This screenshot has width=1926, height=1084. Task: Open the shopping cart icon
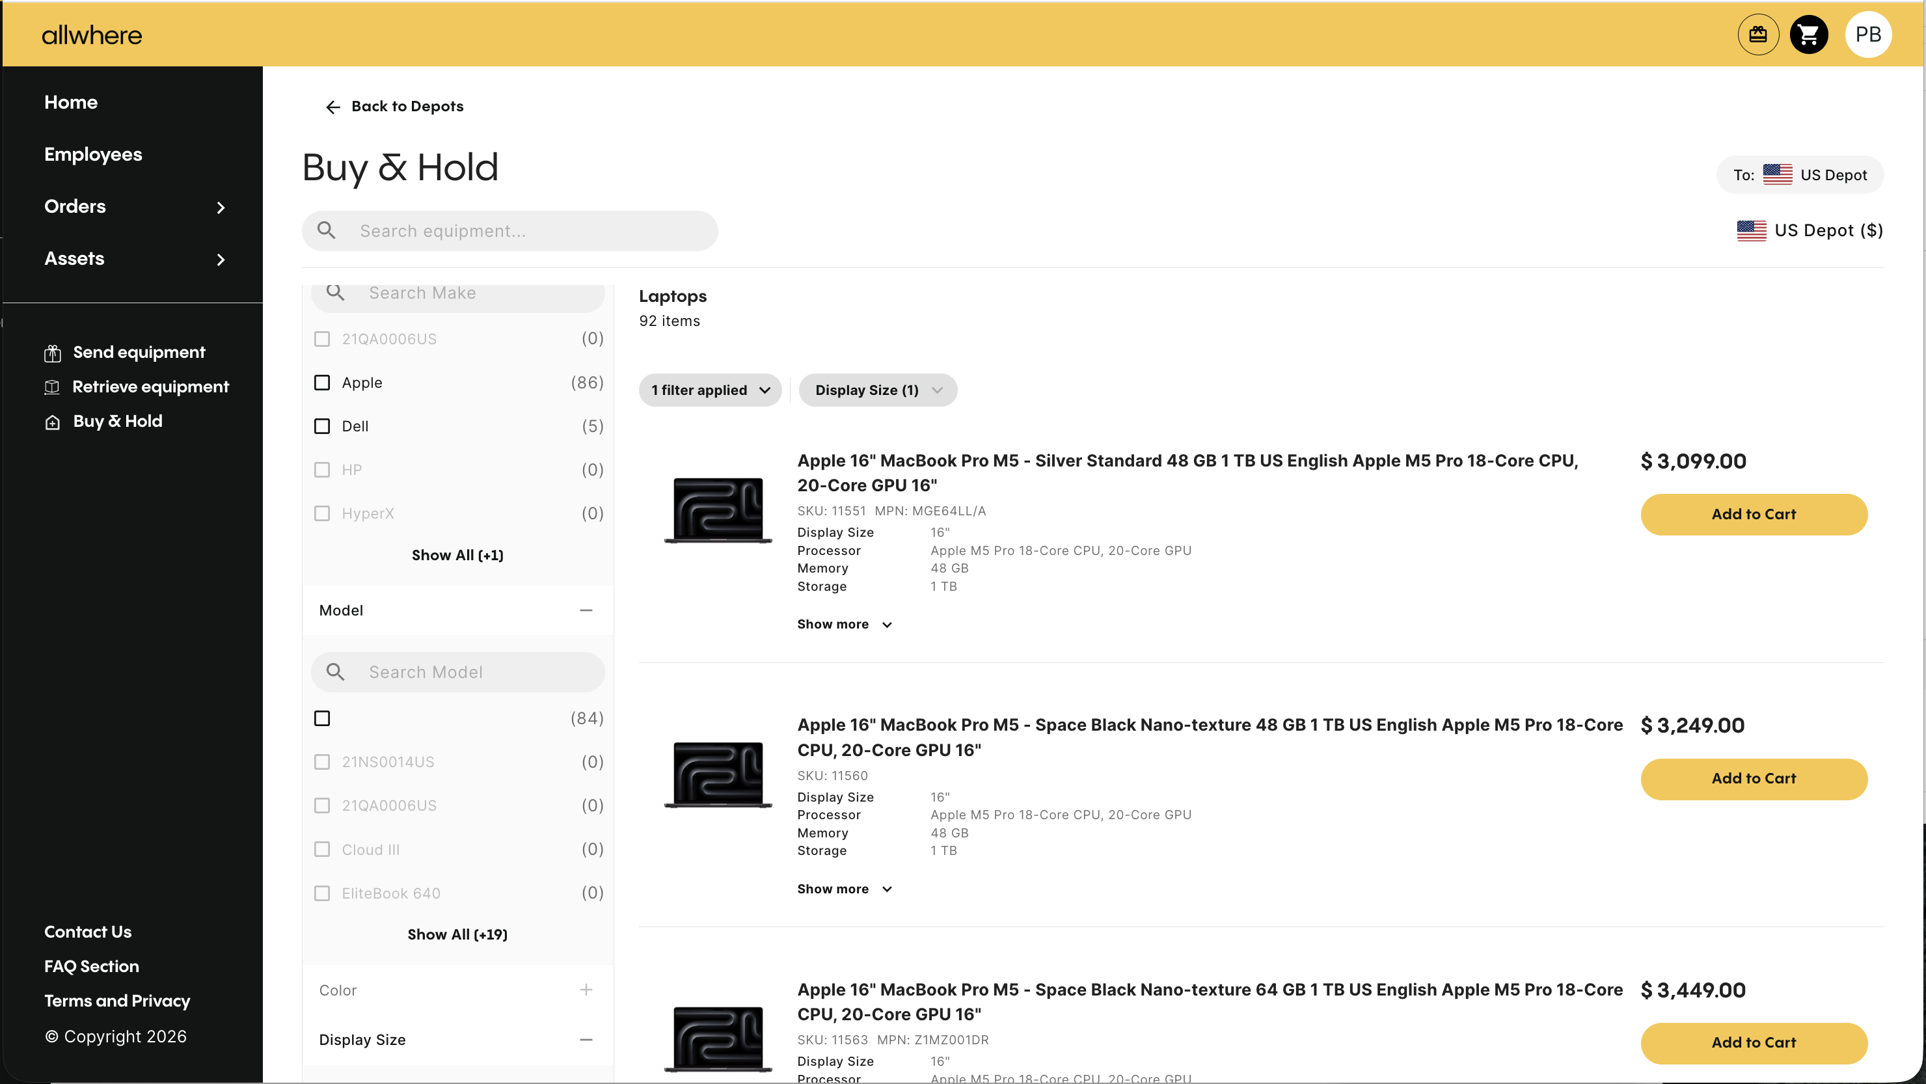point(1809,34)
